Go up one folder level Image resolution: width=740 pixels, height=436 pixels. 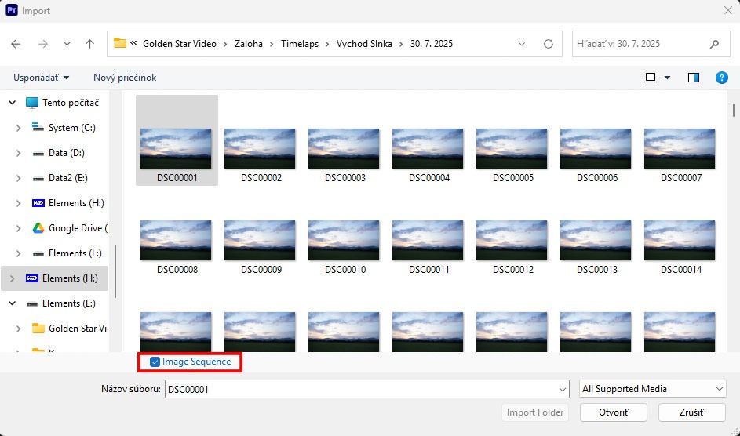(x=89, y=44)
